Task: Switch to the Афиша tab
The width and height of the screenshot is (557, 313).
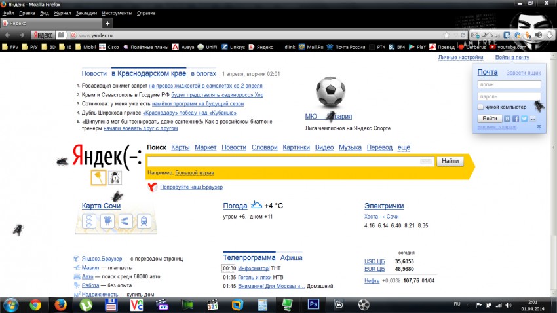Action: tap(292, 257)
